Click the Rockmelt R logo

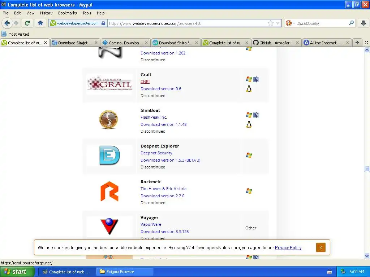109,191
